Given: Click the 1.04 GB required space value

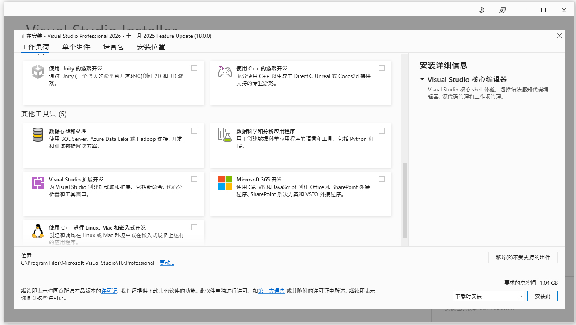Looking at the screenshot, I should tap(549, 283).
